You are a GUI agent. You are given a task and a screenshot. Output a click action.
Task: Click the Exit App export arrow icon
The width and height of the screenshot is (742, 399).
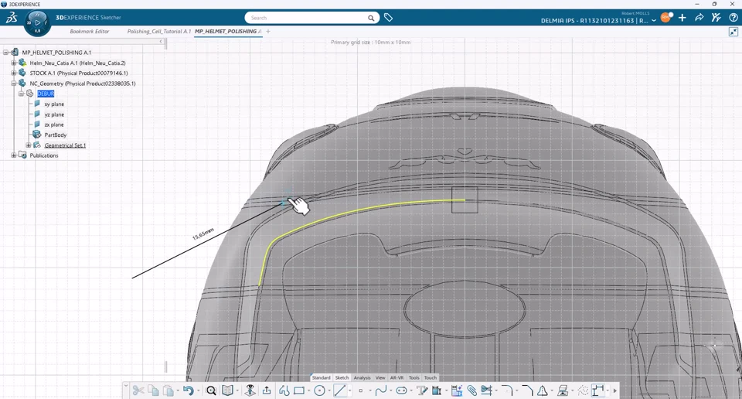(x=267, y=390)
